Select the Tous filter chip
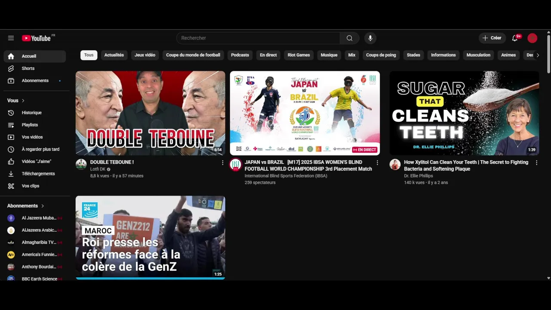Viewport: 551px width, 310px height. coord(89,55)
